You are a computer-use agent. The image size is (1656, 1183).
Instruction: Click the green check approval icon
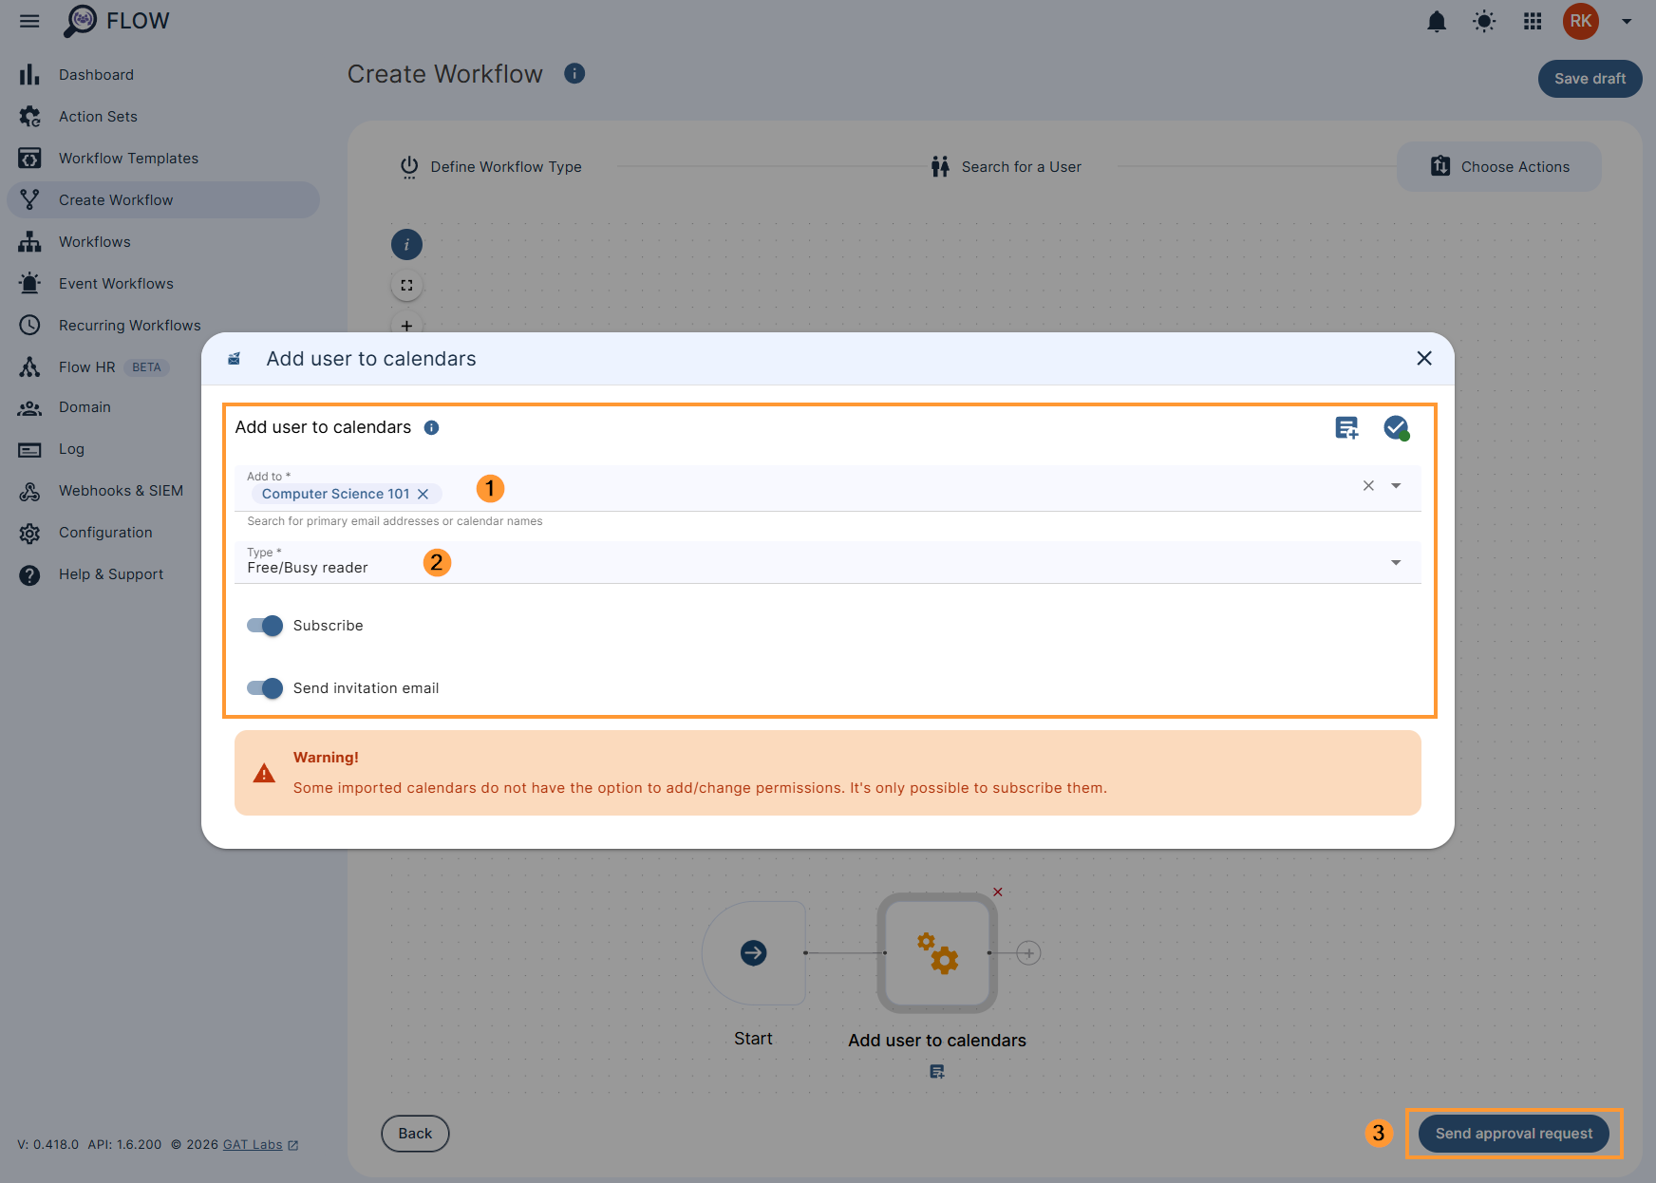pyautogui.click(x=1395, y=427)
